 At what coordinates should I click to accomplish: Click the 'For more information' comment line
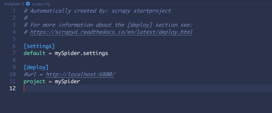click(108, 25)
